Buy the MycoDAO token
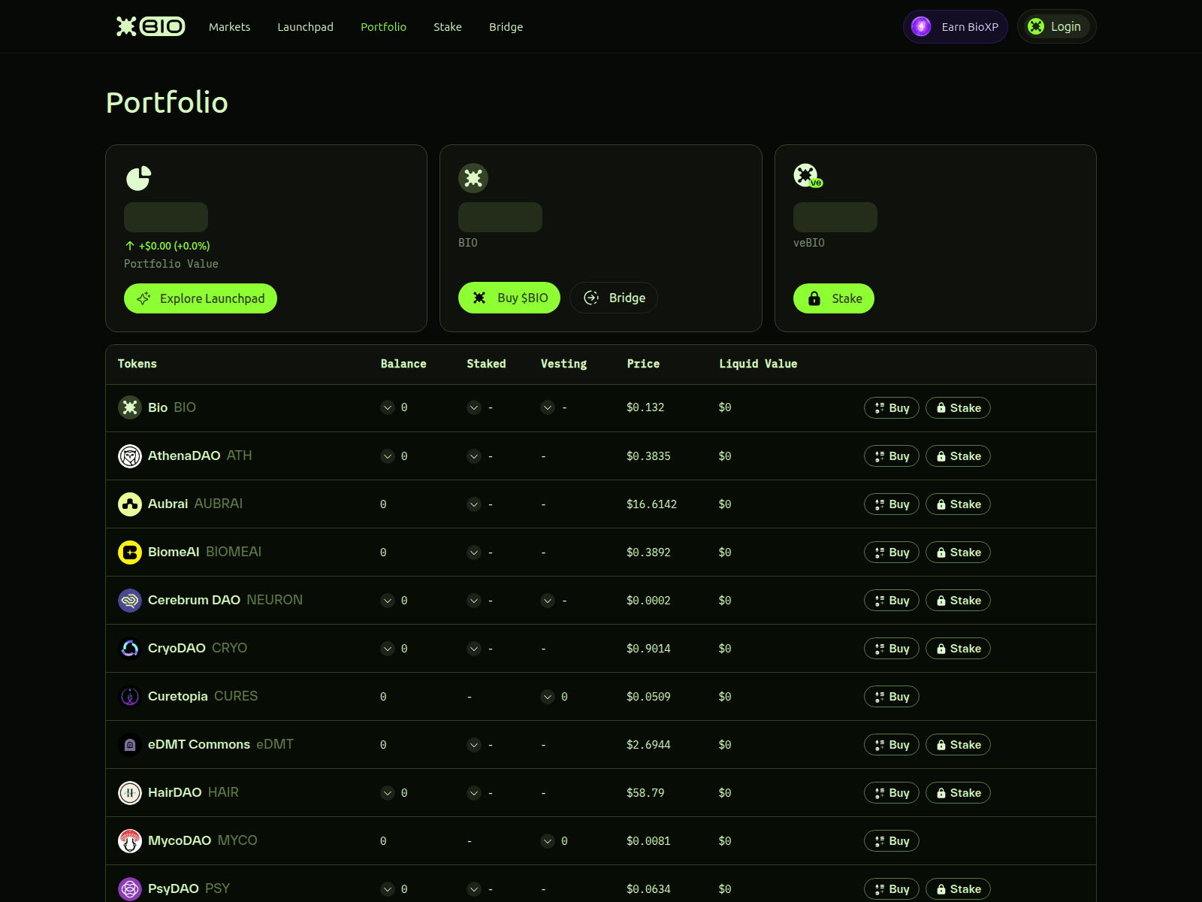 (x=892, y=840)
